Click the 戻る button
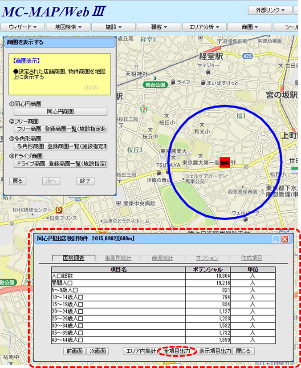Image resolution: width=301 pixels, height=368 pixels. pos(18,181)
